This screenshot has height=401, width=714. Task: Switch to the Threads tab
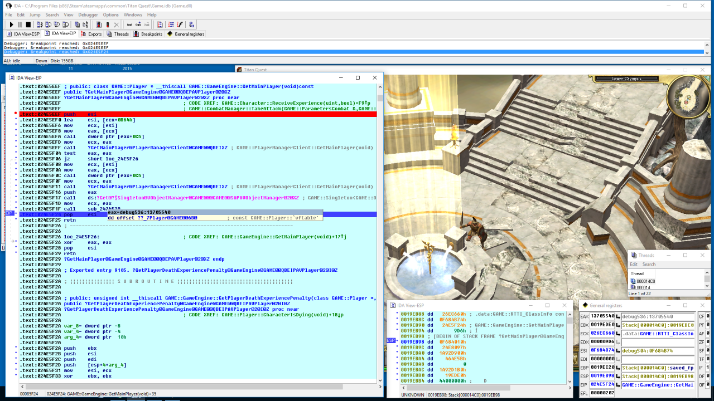point(118,34)
